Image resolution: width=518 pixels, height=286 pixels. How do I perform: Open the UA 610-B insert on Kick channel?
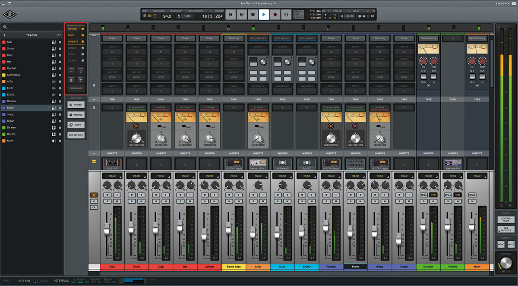pos(112,163)
